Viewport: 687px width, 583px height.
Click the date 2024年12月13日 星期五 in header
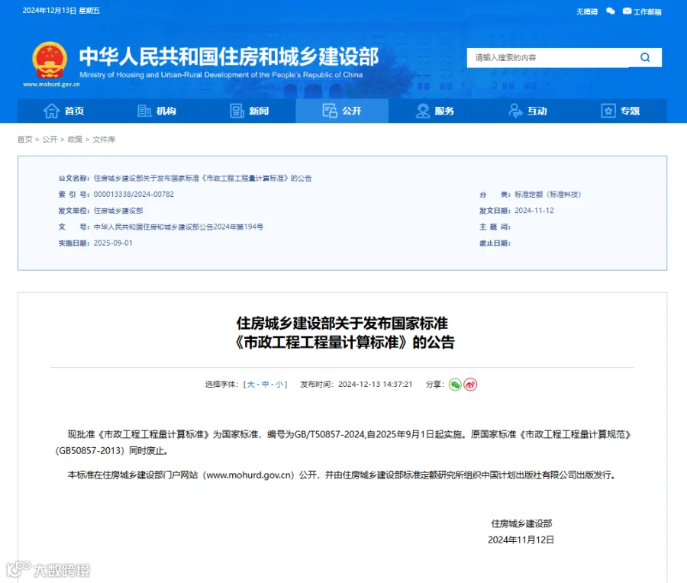click(61, 11)
